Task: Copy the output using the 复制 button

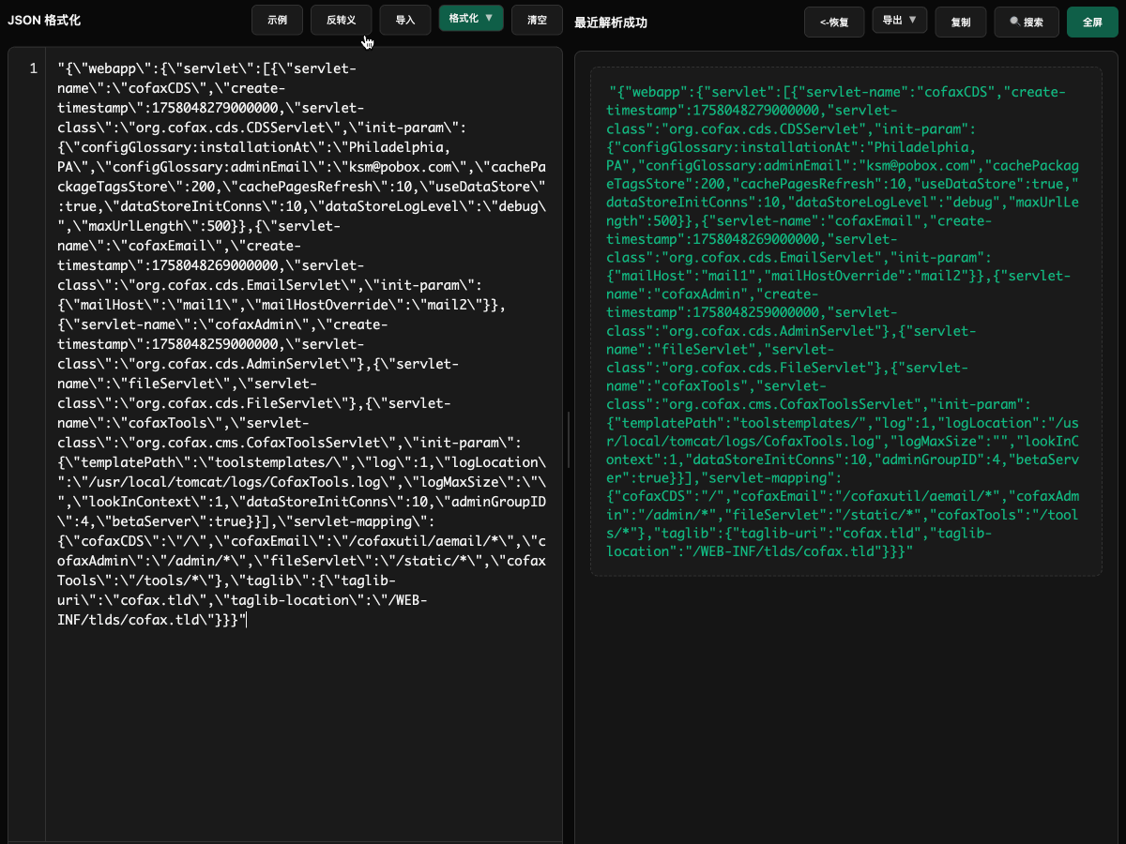Action: pos(961,22)
